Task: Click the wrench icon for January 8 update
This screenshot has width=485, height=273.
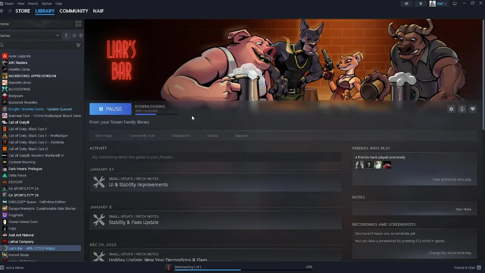Action: [99, 220]
